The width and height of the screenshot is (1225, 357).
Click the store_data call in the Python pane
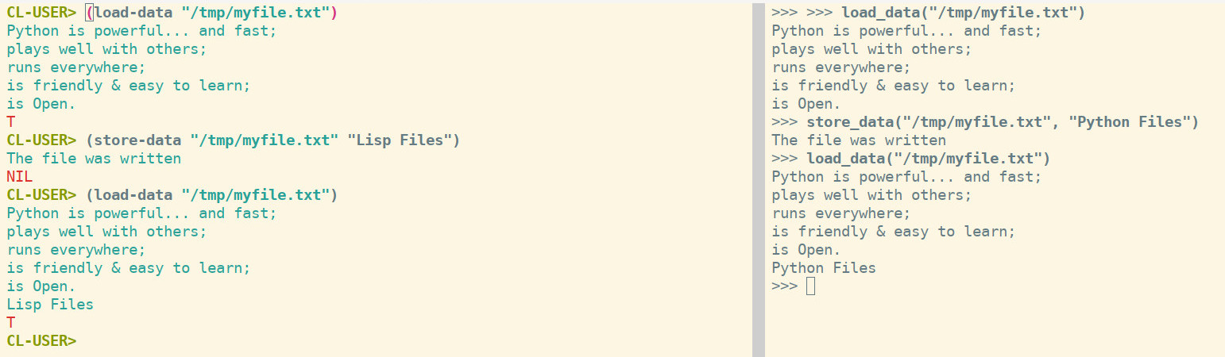coord(1003,122)
